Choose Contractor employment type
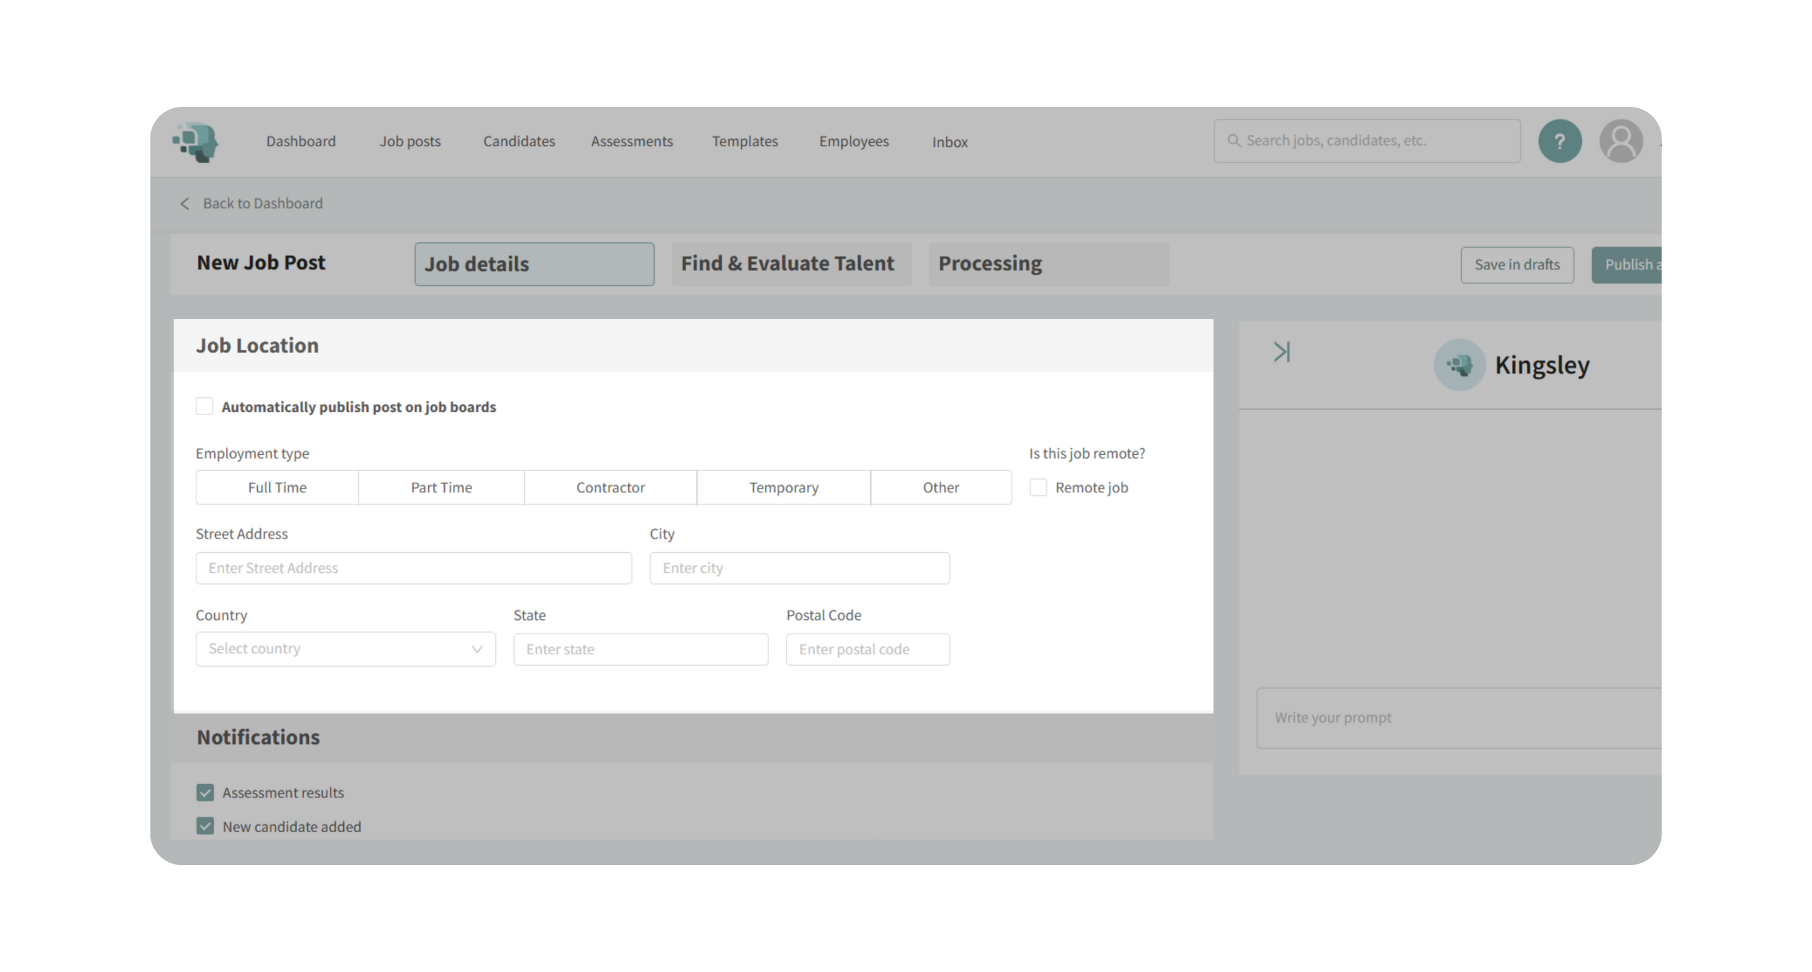1812x972 pixels. (610, 488)
